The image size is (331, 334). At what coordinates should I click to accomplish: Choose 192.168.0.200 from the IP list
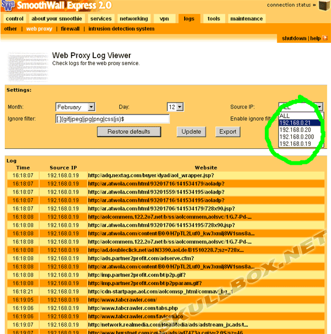click(x=299, y=137)
